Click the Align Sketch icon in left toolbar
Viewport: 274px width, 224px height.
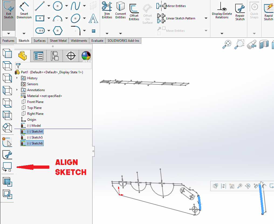click(7, 167)
